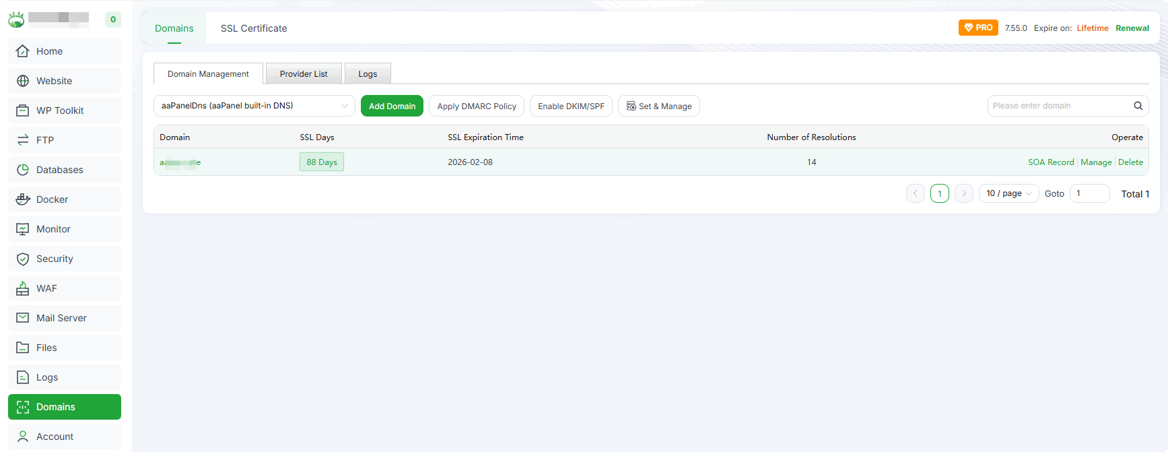Click the green Add Domain button
This screenshot has width=1168, height=452.
[392, 106]
